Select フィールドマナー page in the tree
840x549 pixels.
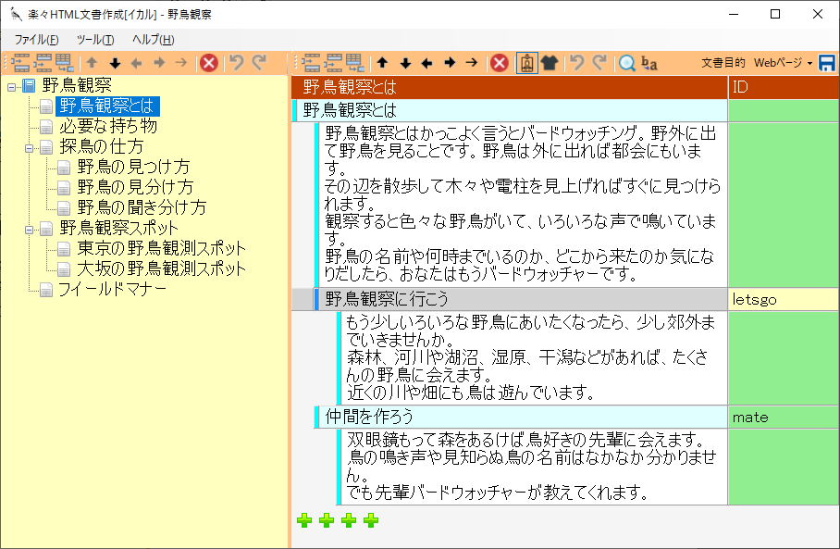111,290
